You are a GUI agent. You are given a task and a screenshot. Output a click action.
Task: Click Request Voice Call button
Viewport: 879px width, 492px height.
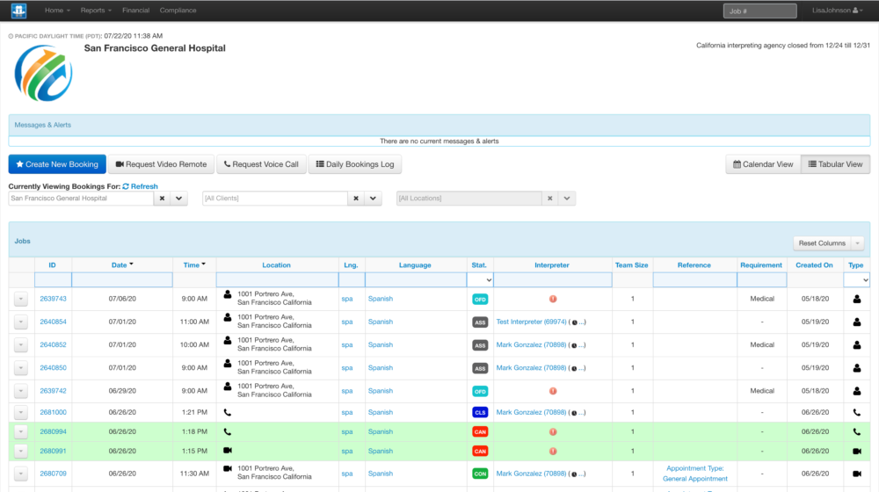click(261, 164)
